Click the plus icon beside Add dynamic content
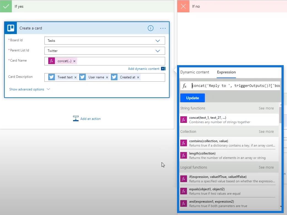Image resolution: width=287 pixels, height=215 pixels. [x=163, y=69]
